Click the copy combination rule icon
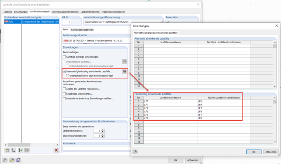Screen dimensions: 281x164 [x=14, y=150]
